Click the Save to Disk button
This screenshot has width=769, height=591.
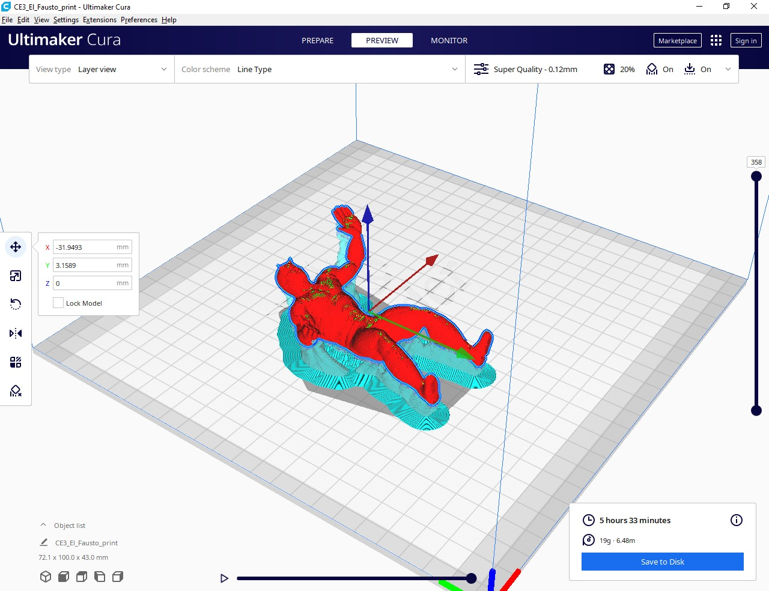click(x=663, y=562)
